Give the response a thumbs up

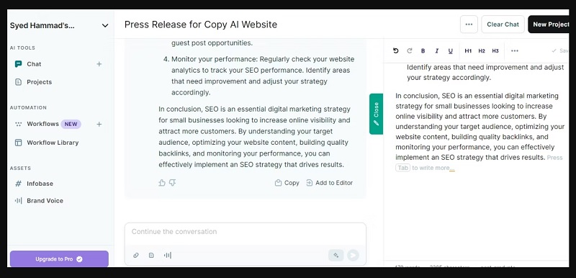pos(162,182)
